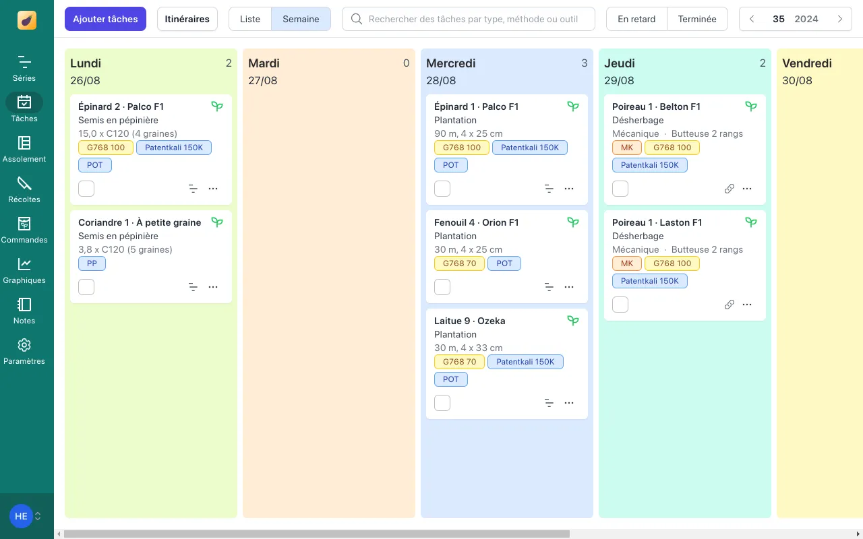Open the Graphiques chart icon
863x539 pixels.
(24, 270)
